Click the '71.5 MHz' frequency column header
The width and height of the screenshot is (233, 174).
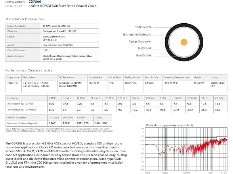95,98
